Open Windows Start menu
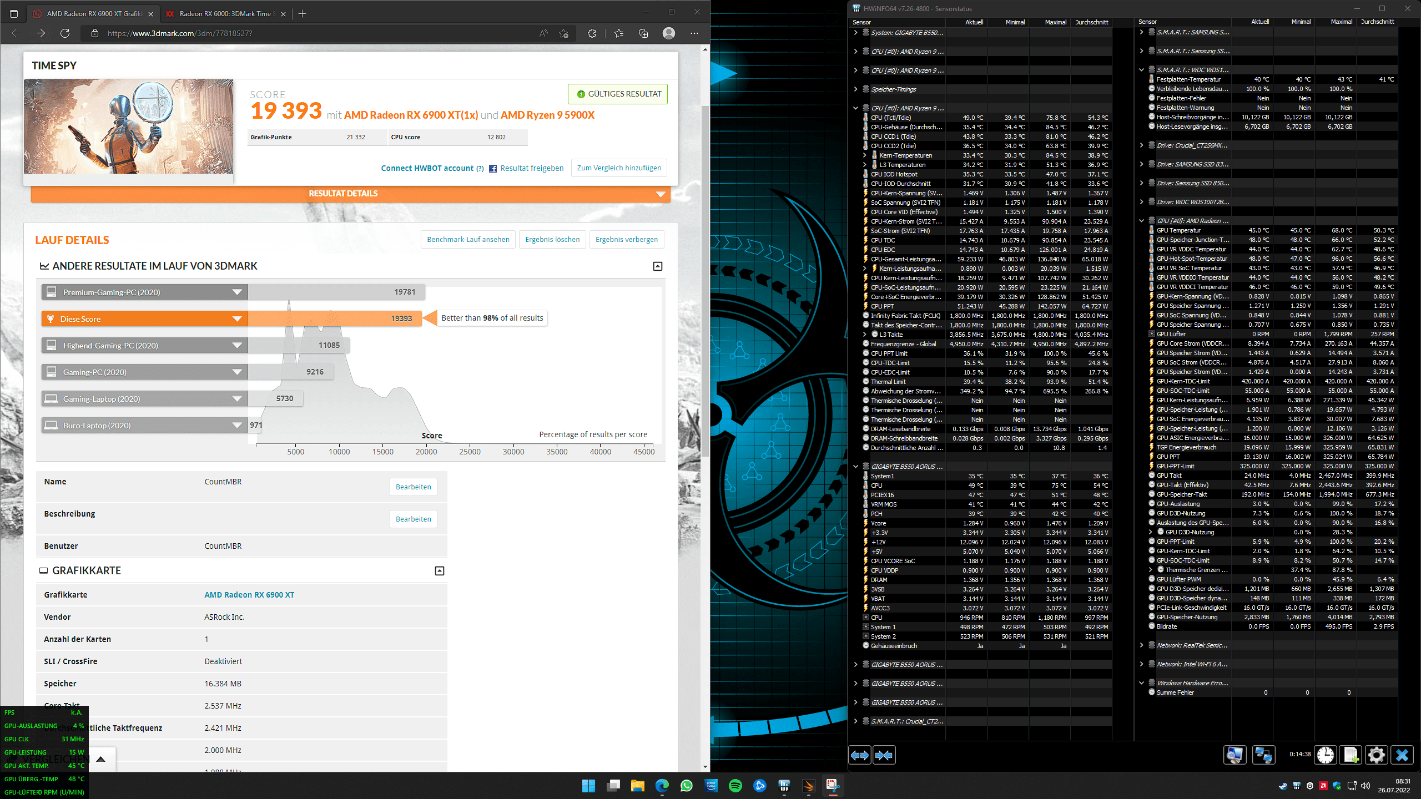This screenshot has height=799, width=1421. (588, 785)
